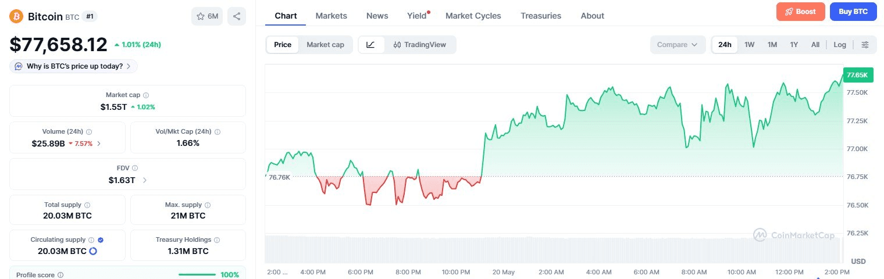The width and height of the screenshot is (884, 279).
Task: Click the Bitcoin logo icon
Action: point(17,16)
